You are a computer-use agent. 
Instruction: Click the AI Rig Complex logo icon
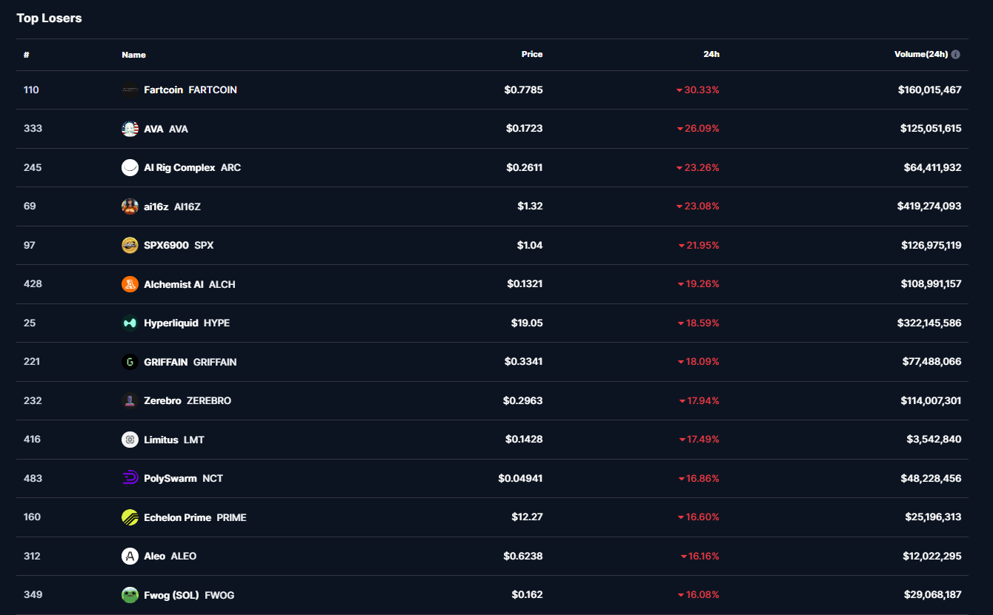[x=130, y=167]
